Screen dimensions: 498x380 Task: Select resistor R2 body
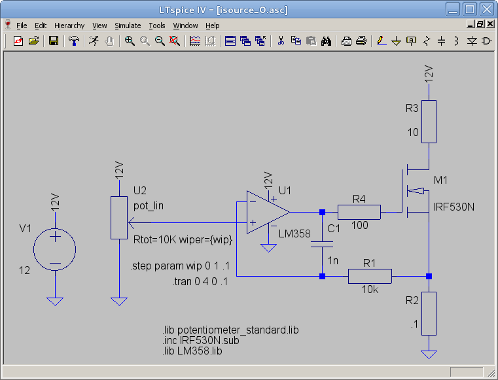pos(429,314)
